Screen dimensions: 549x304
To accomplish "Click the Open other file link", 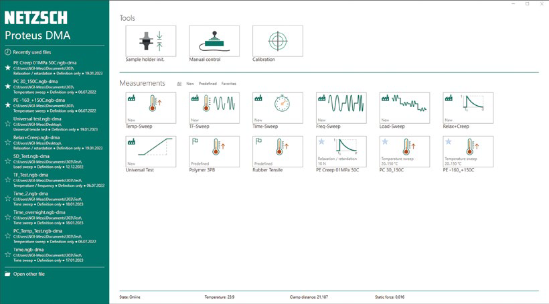I will click(29, 275).
